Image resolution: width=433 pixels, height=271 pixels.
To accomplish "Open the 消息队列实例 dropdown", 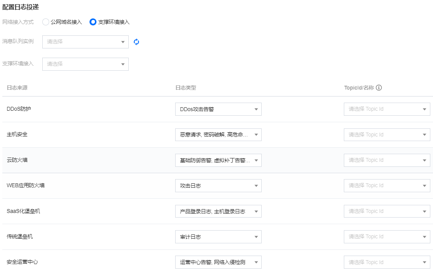I will 85,42.
